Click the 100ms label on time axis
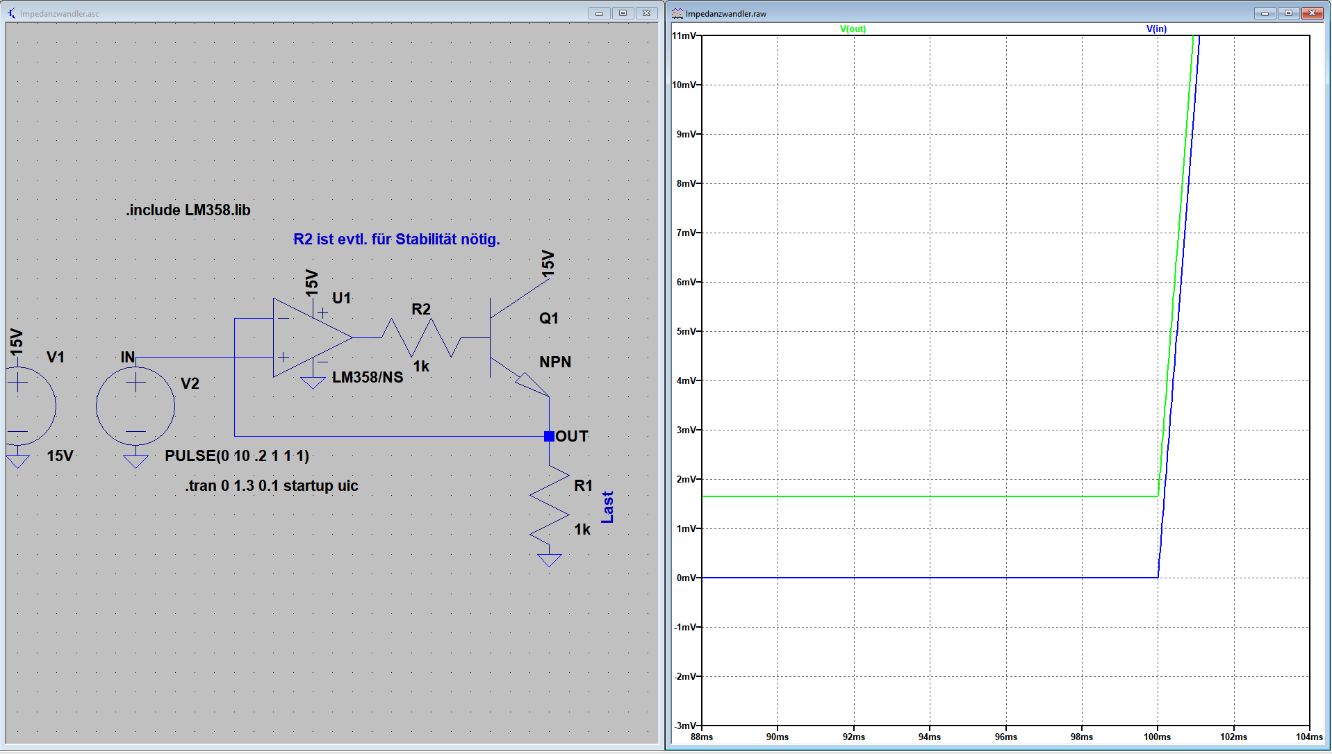1332x754 pixels. pos(1158,737)
